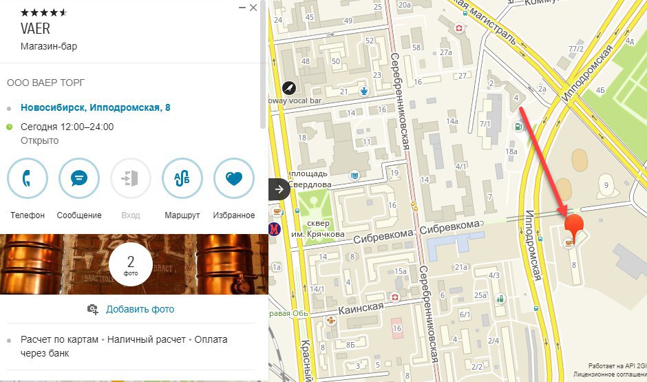This screenshot has height=382, width=647.
Task: Select the blue chess-piece icon near building 21
Action: [364, 91]
